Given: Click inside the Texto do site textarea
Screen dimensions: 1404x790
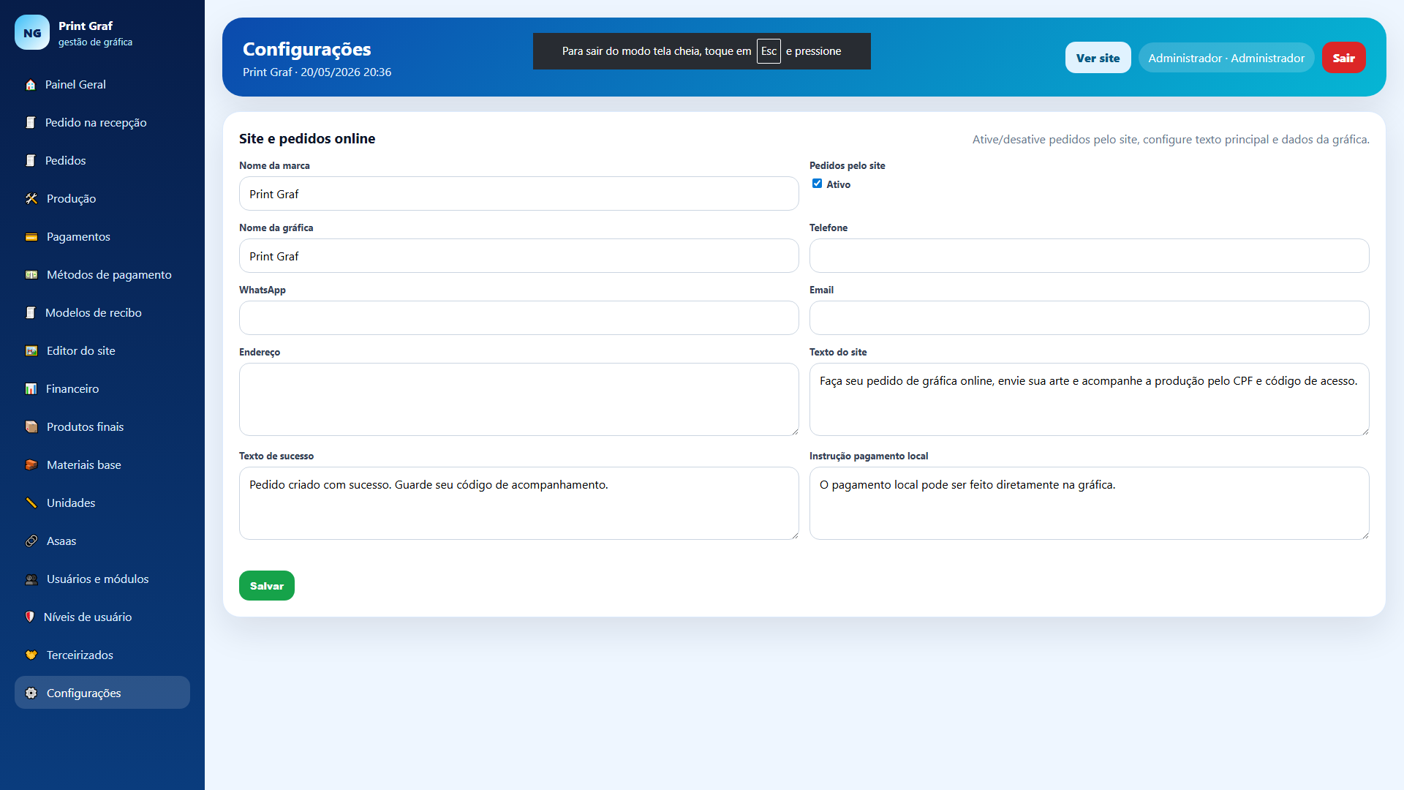Looking at the screenshot, I should pos(1089,399).
